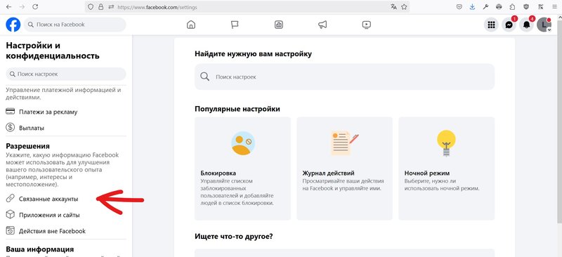Click the 'Разрешения' section heading
Image resolution: width=562 pixels, height=257 pixels.
tap(27, 146)
